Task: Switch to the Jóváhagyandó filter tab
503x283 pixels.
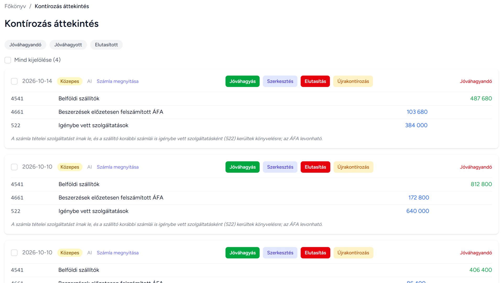Action: pyautogui.click(x=25, y=45)
